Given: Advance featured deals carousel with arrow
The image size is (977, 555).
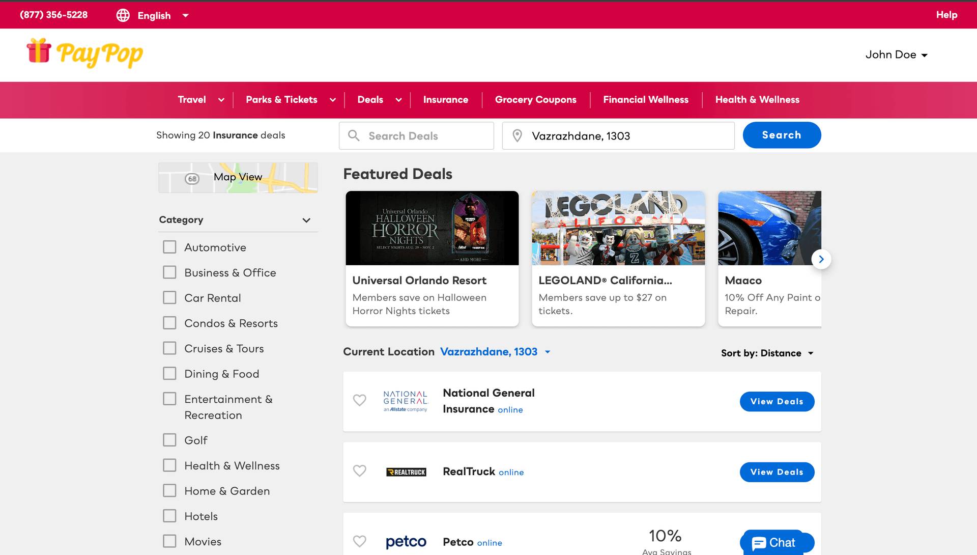Looking at the screenshot, I should click(x=821, y=259).
